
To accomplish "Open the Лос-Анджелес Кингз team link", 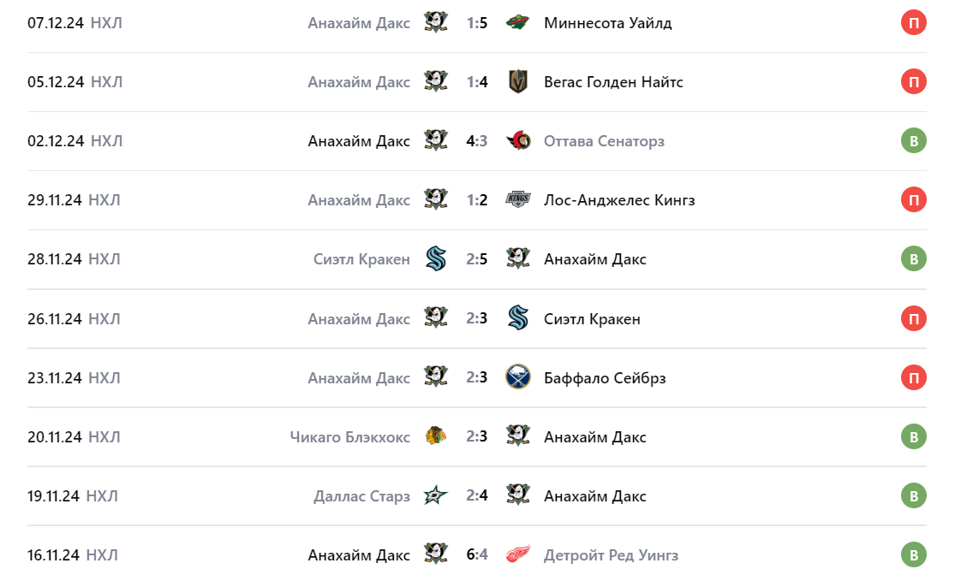I will [x=619, y=200].
